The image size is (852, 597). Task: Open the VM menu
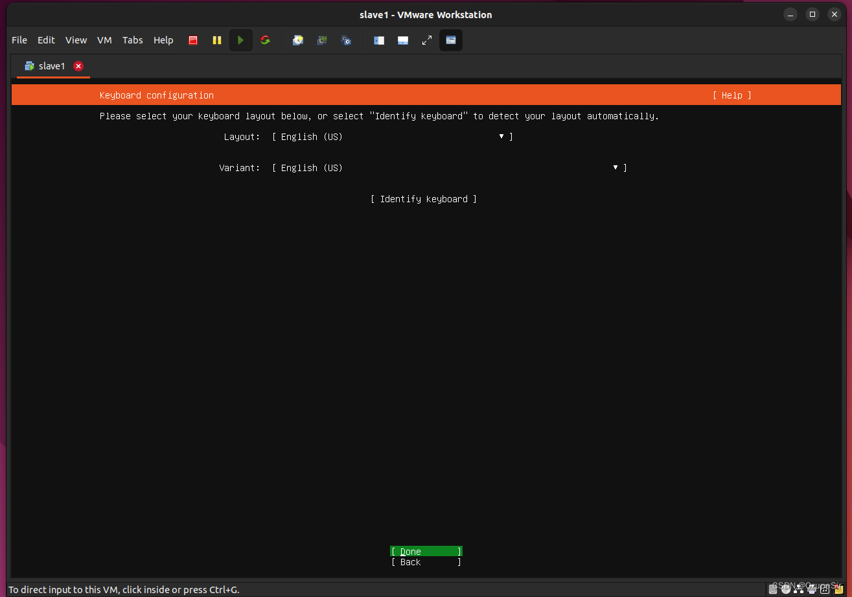[104, 40]
